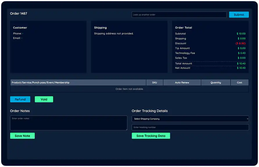
Task: Click the Look up another order field
Action: click(179, 14)
